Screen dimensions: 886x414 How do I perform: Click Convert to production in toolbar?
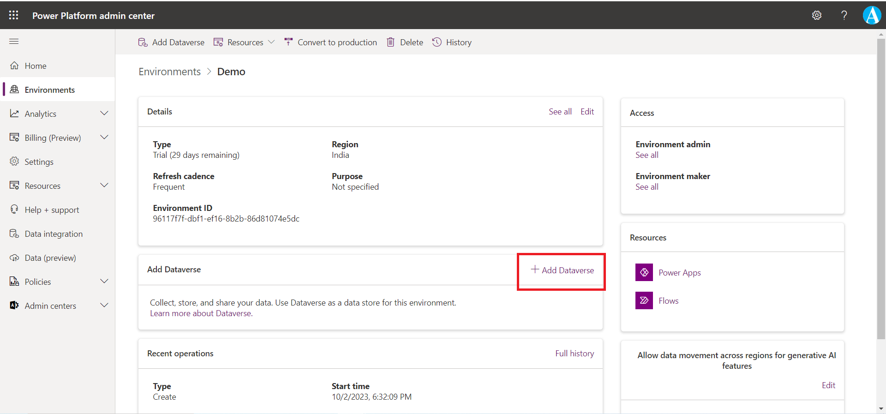pyautogui.click(x=330, y=42)
